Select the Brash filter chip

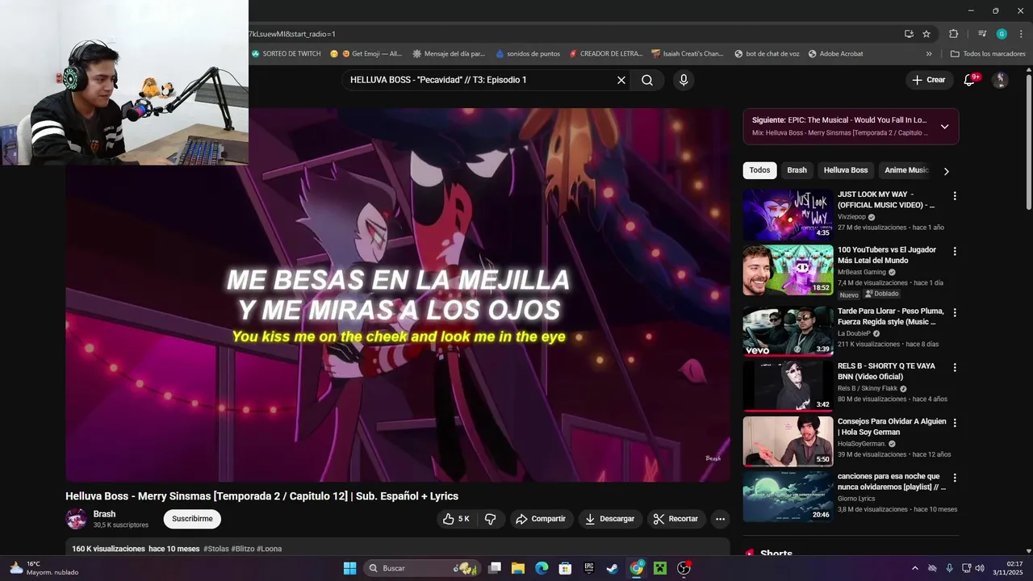click(797, 170)
